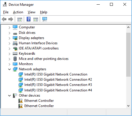Click the IDE ATA/ATAPI controllers icon

15,49
